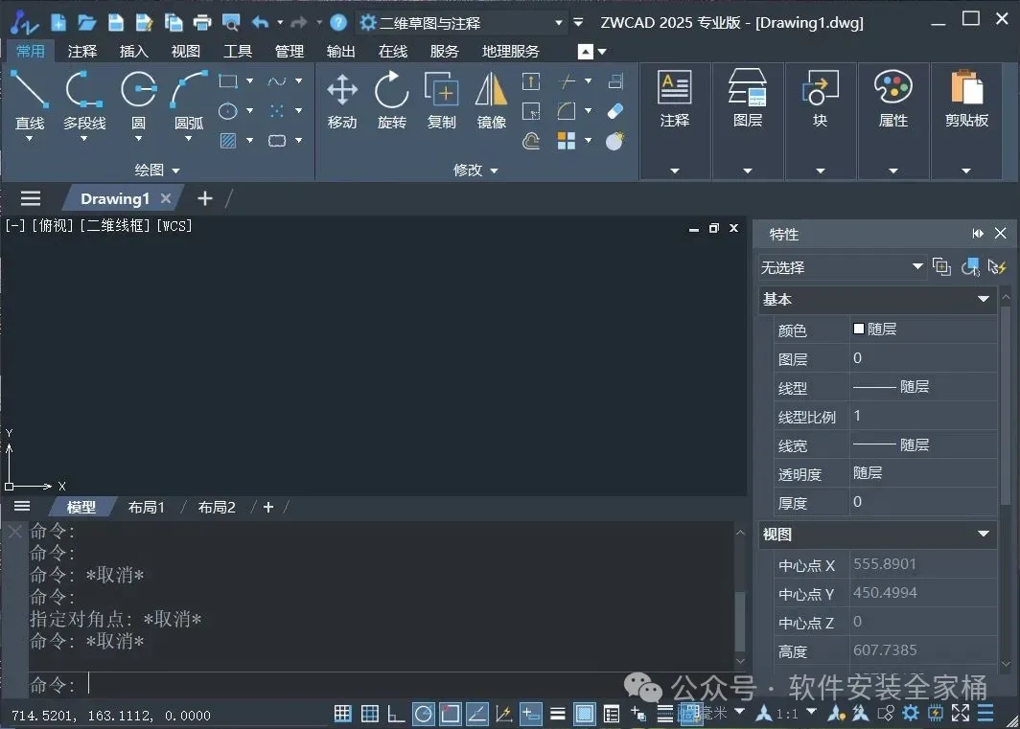Viewport: 1020px width, 729px height.
Task: Toggle object snap in status bar
Action: 451,714
